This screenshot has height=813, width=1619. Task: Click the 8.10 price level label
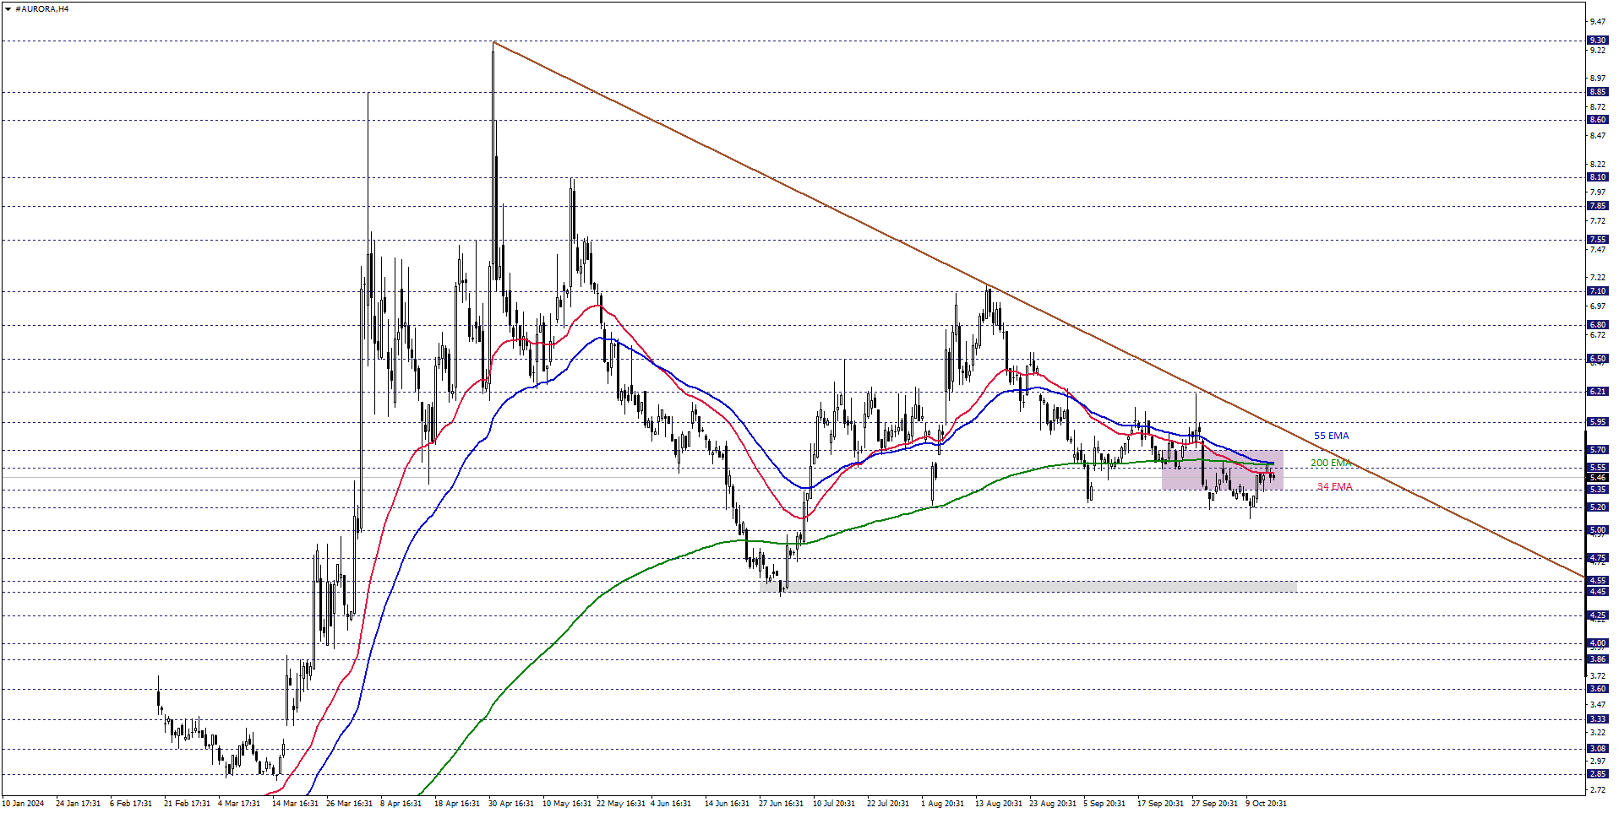[x=1597, y=177]
